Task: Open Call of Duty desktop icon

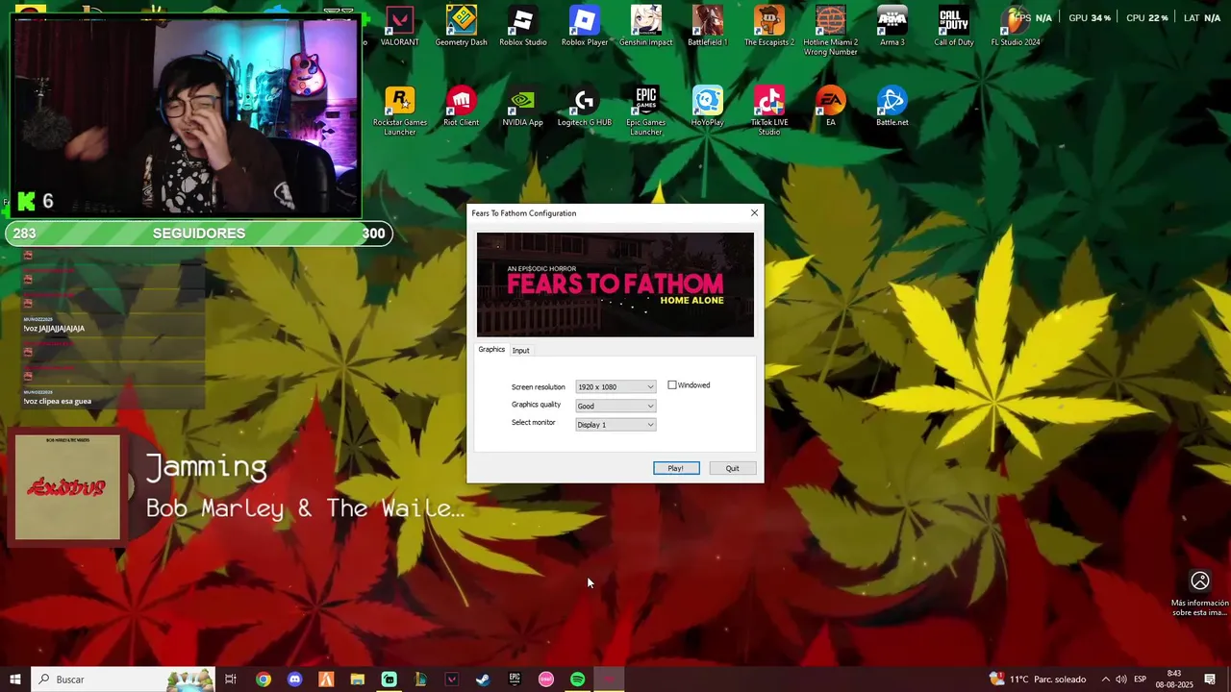Action: [x=954, y=26]
